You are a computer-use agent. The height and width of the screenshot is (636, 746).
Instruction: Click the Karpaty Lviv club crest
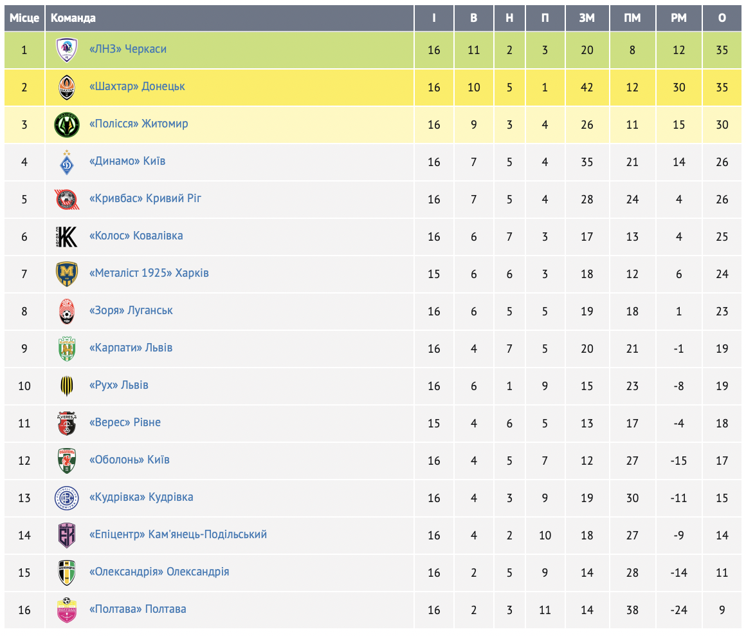(x=67, y=349)
